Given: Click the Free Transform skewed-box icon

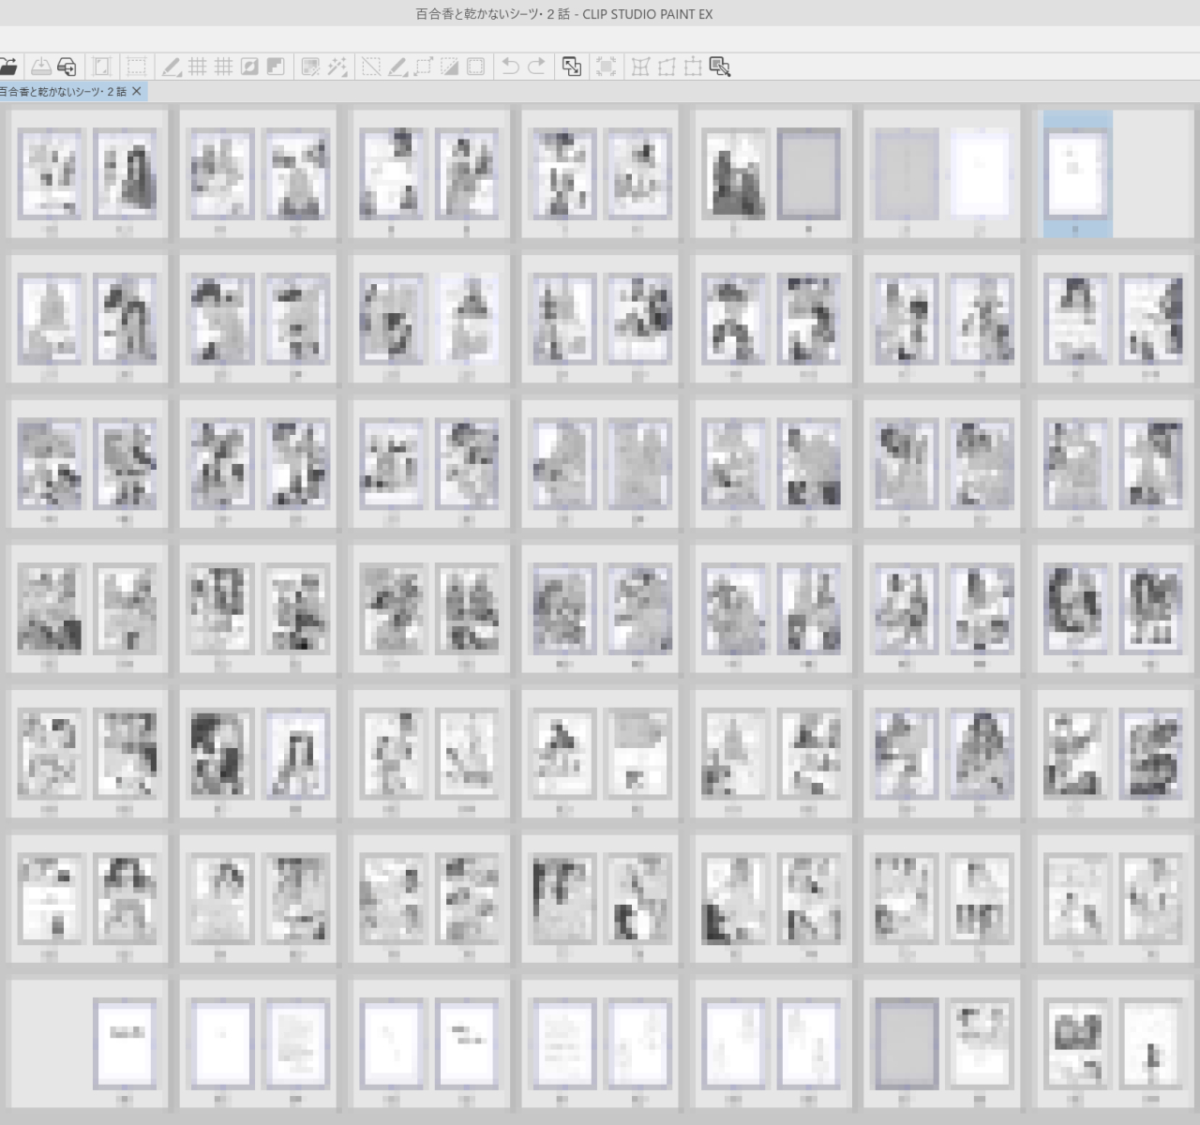Looking at the screenshot, I should 667,67.
